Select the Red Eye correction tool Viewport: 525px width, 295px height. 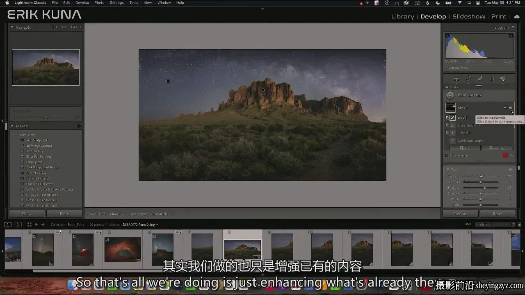tap(491, 78)
